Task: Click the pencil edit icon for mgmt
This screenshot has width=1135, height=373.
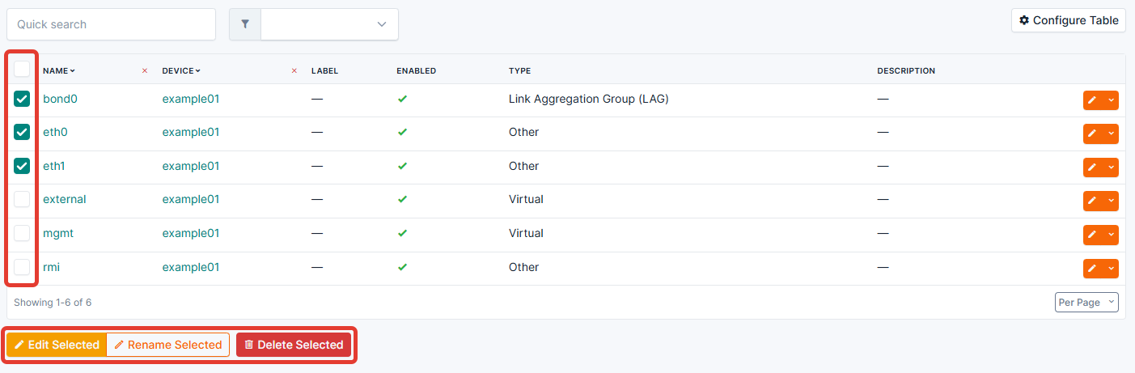Action: 1092,235
